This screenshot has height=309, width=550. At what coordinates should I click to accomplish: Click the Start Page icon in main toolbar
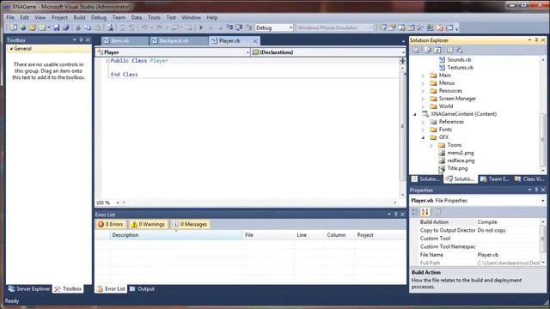pyautogui.click(x=430, y=27)
